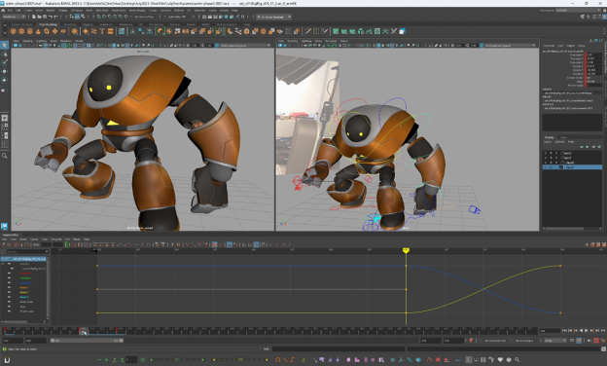This screenshot has width=607, height=366.
Task: Activate the Select tool arrow in the toolbox
Action: click(x=5, y=46)
